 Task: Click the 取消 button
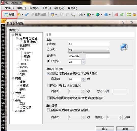point(125,129)
